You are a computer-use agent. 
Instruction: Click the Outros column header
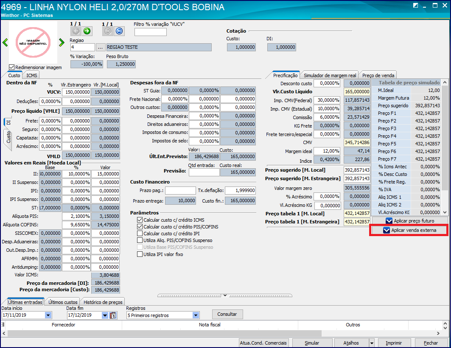point(353,325)
